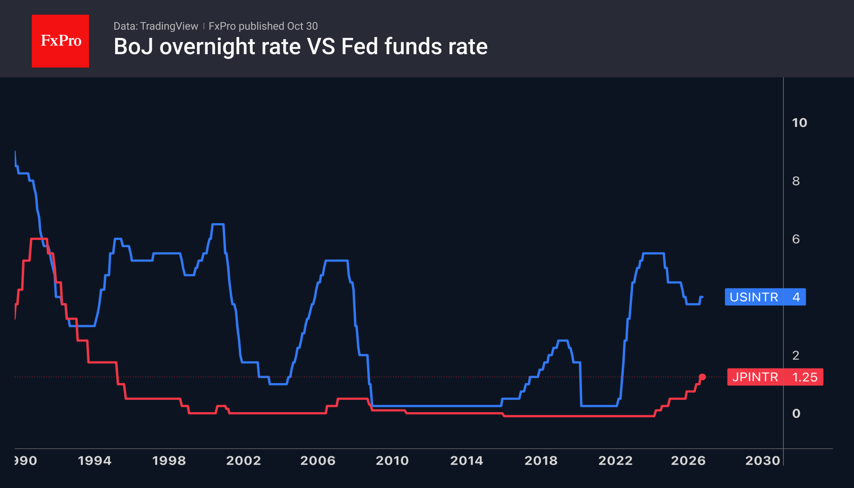Click the red JPINTR endpoint dot

pyautogui.click(x=702, y=377)
